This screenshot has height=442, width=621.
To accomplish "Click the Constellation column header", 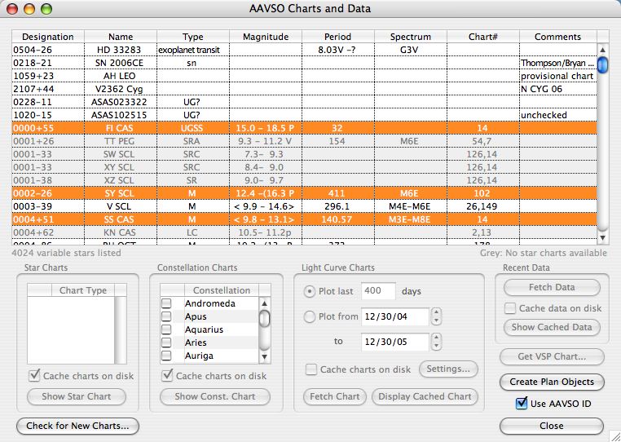I will (x=222, y=290).
